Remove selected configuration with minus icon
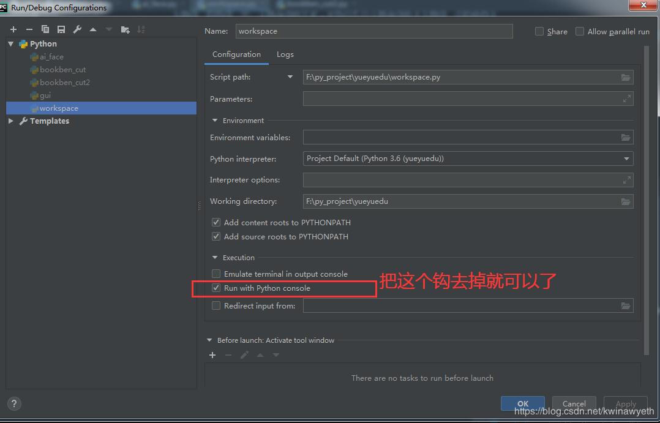The width and height of the screenshot is (660, 423). tap(29, 29)
